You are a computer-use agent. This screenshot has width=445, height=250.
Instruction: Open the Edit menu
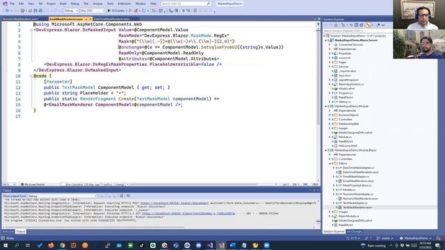click(x=22, y=3)
